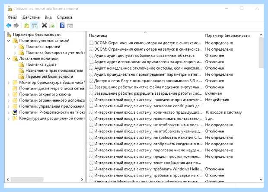The height and width of the screenshot is (192, 268).
Task: Expand 'Политика блокировки учетной' node arrow
Action: pyautogui.click(x=15, y=53)
